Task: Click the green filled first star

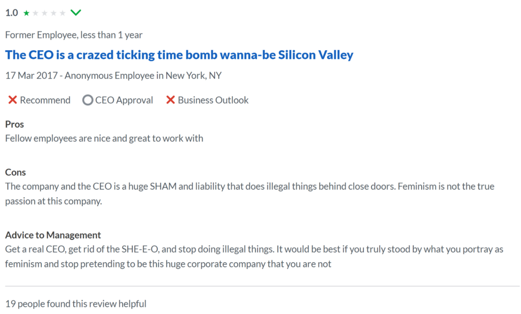Action: [x=26, y=13]
